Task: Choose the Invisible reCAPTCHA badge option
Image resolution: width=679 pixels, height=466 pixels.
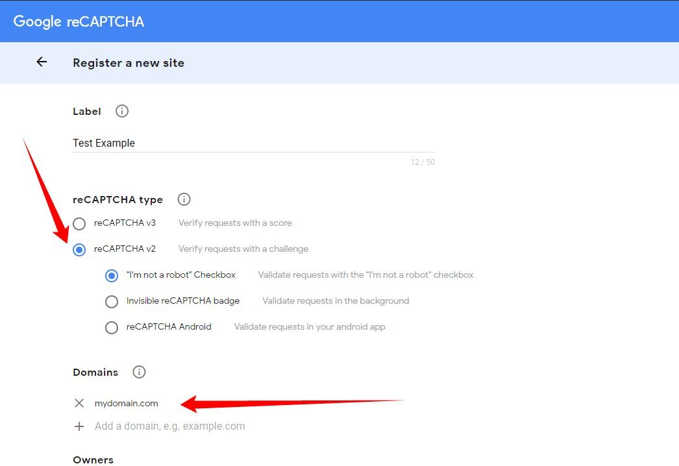Action: 112,301
